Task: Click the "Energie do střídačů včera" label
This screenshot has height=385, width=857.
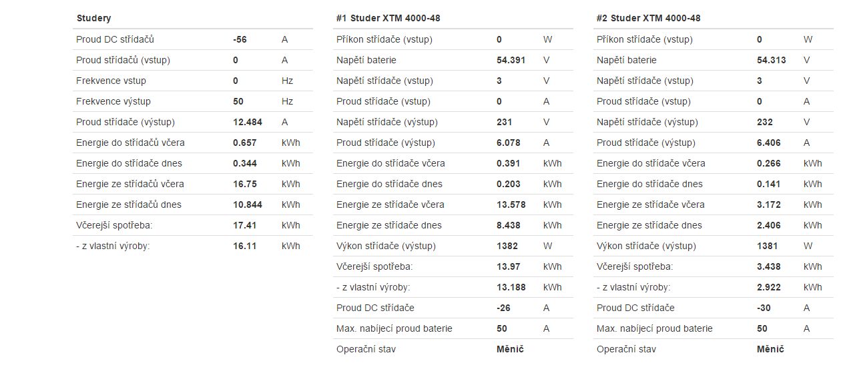Action: coord(130,143)
